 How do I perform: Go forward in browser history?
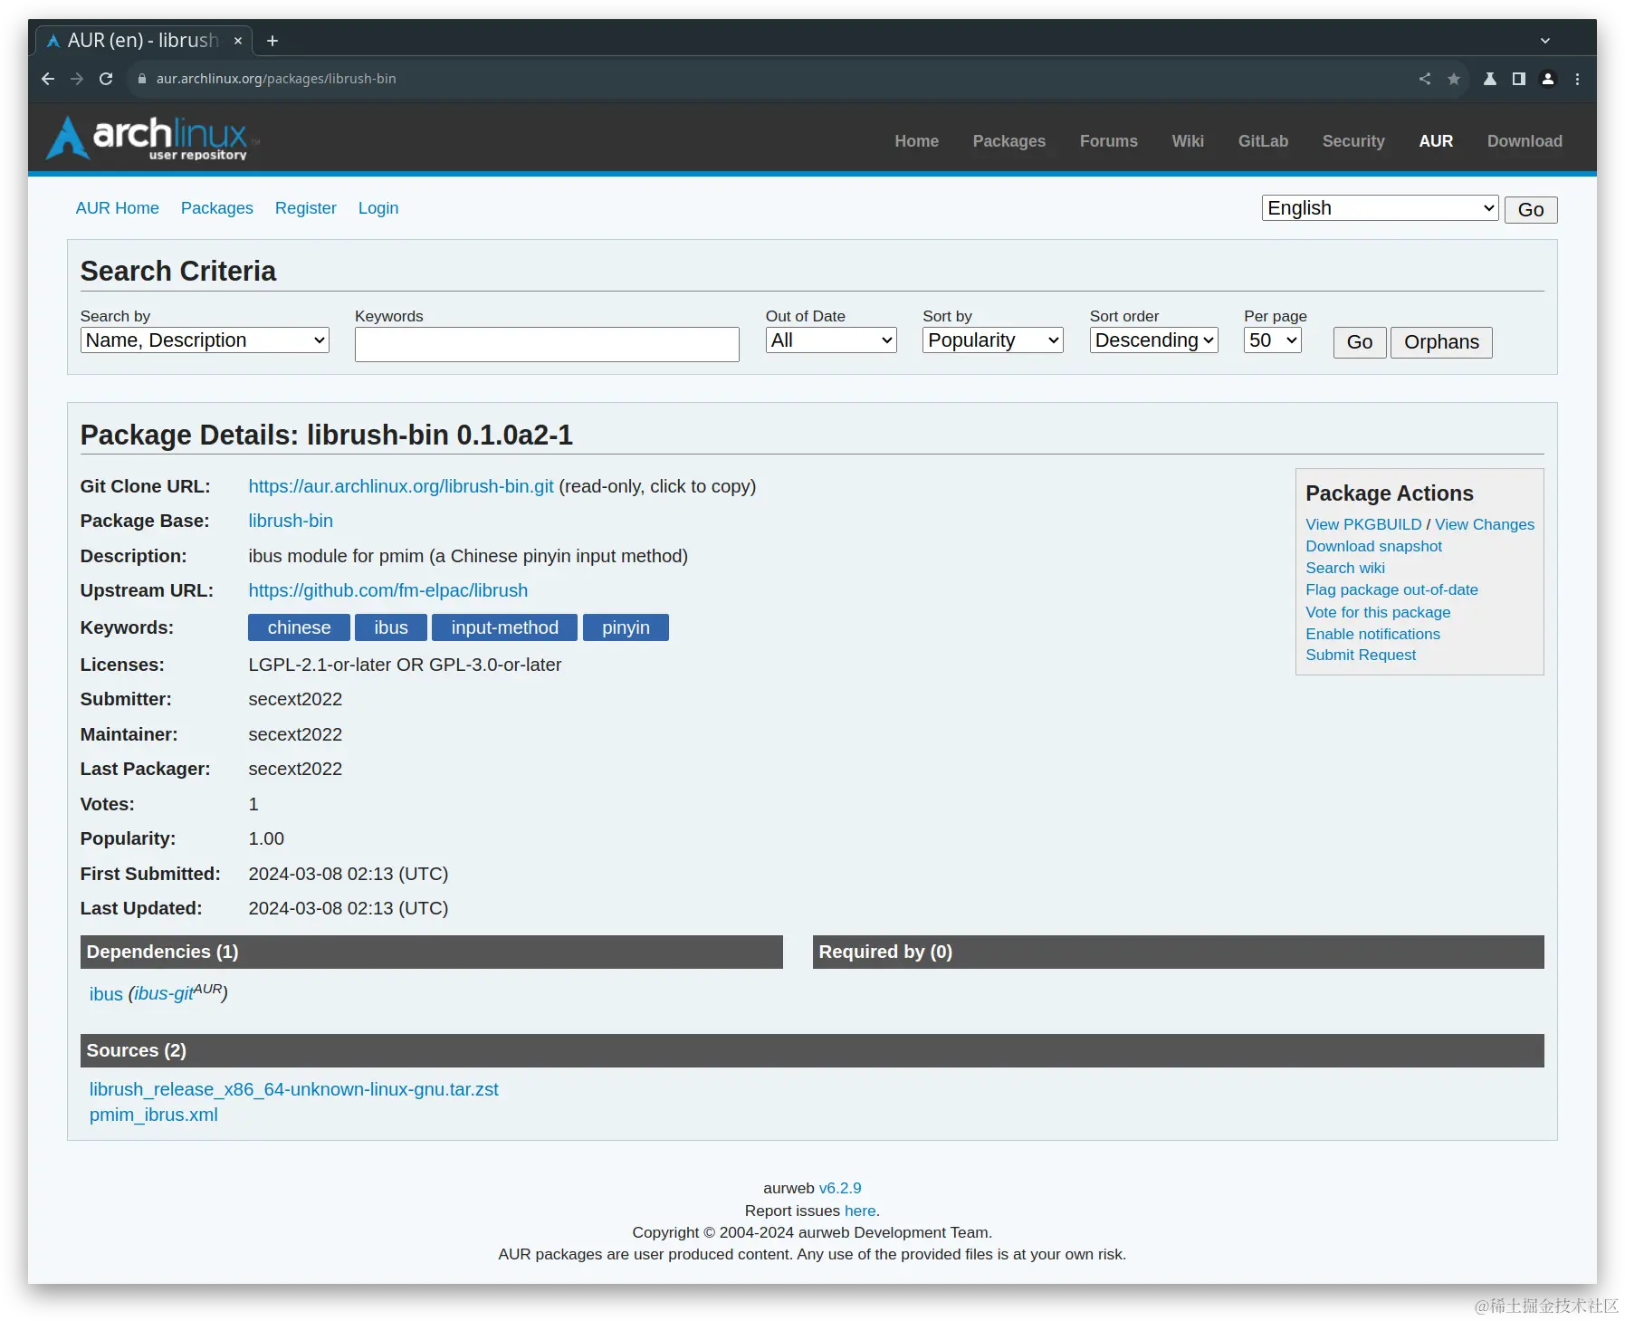(77, 79)
